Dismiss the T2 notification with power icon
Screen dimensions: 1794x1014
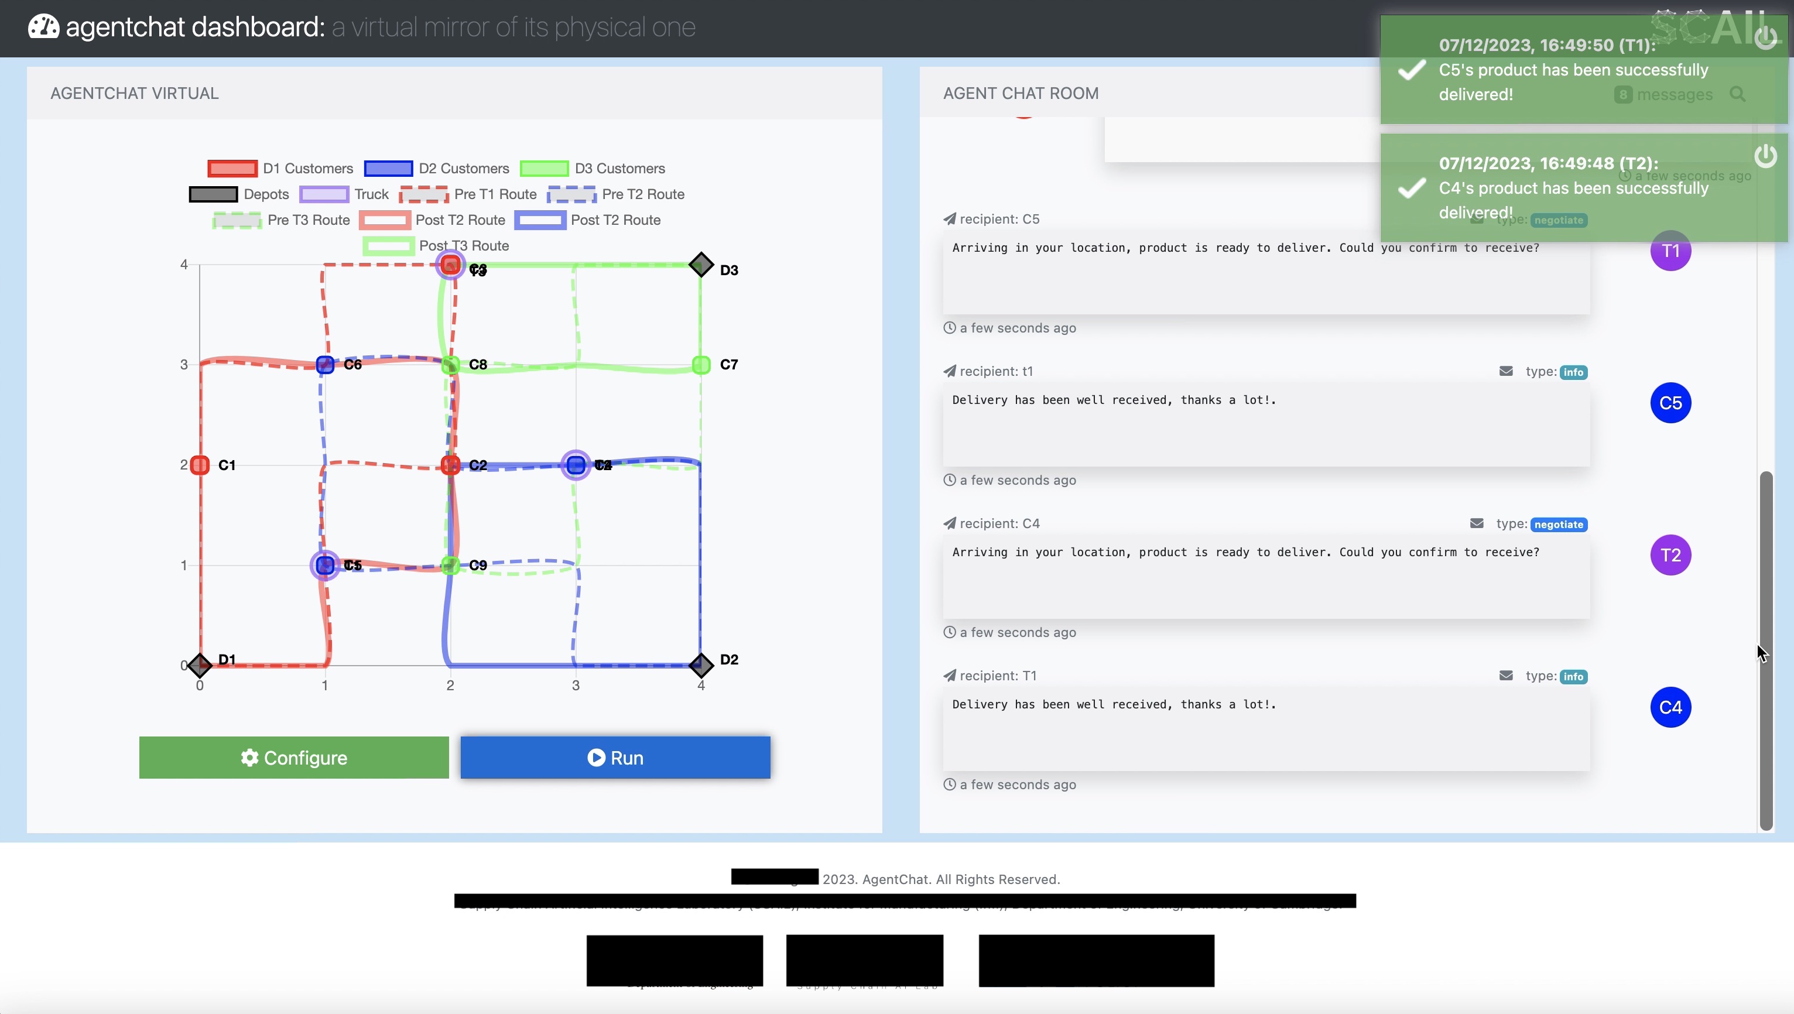1765,156
